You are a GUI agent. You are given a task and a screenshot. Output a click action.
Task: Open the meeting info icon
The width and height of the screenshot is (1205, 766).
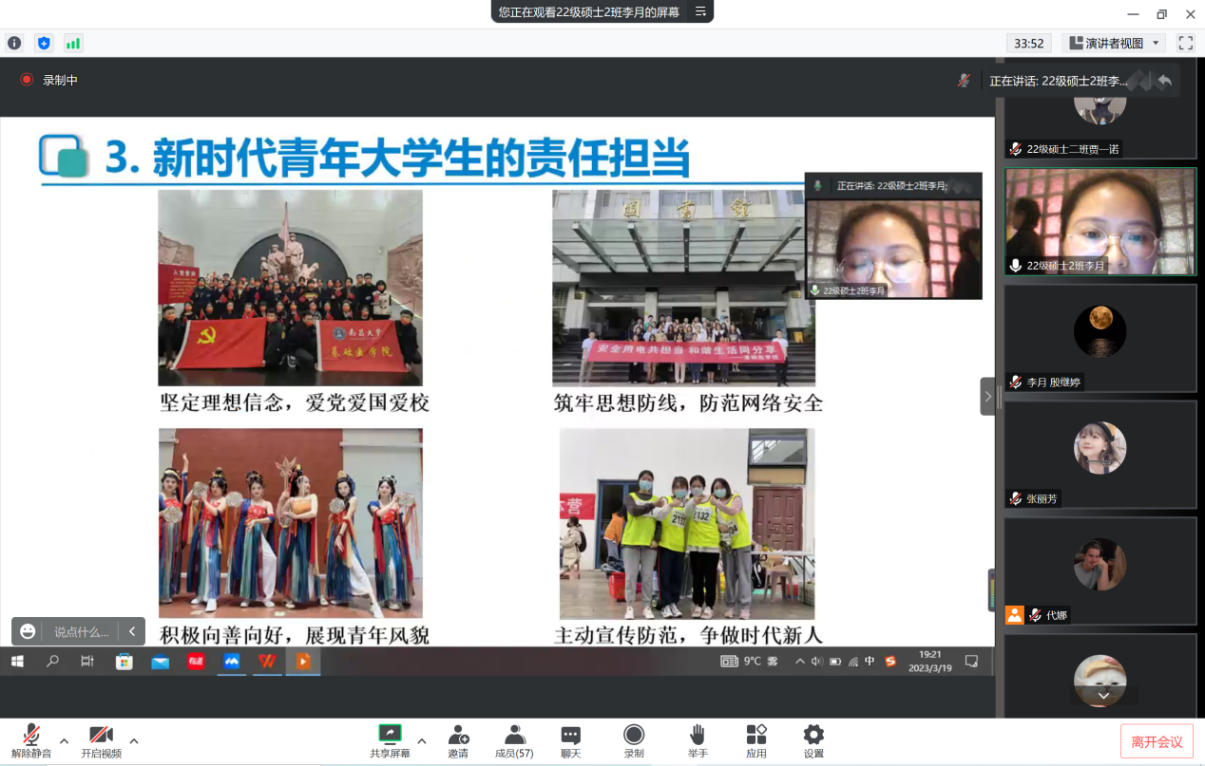pyautogui.click(x=14, y=43)
